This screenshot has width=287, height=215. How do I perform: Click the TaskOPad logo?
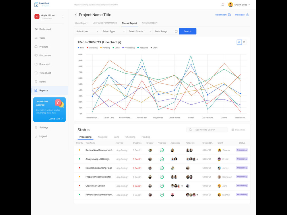click(42, 4)
